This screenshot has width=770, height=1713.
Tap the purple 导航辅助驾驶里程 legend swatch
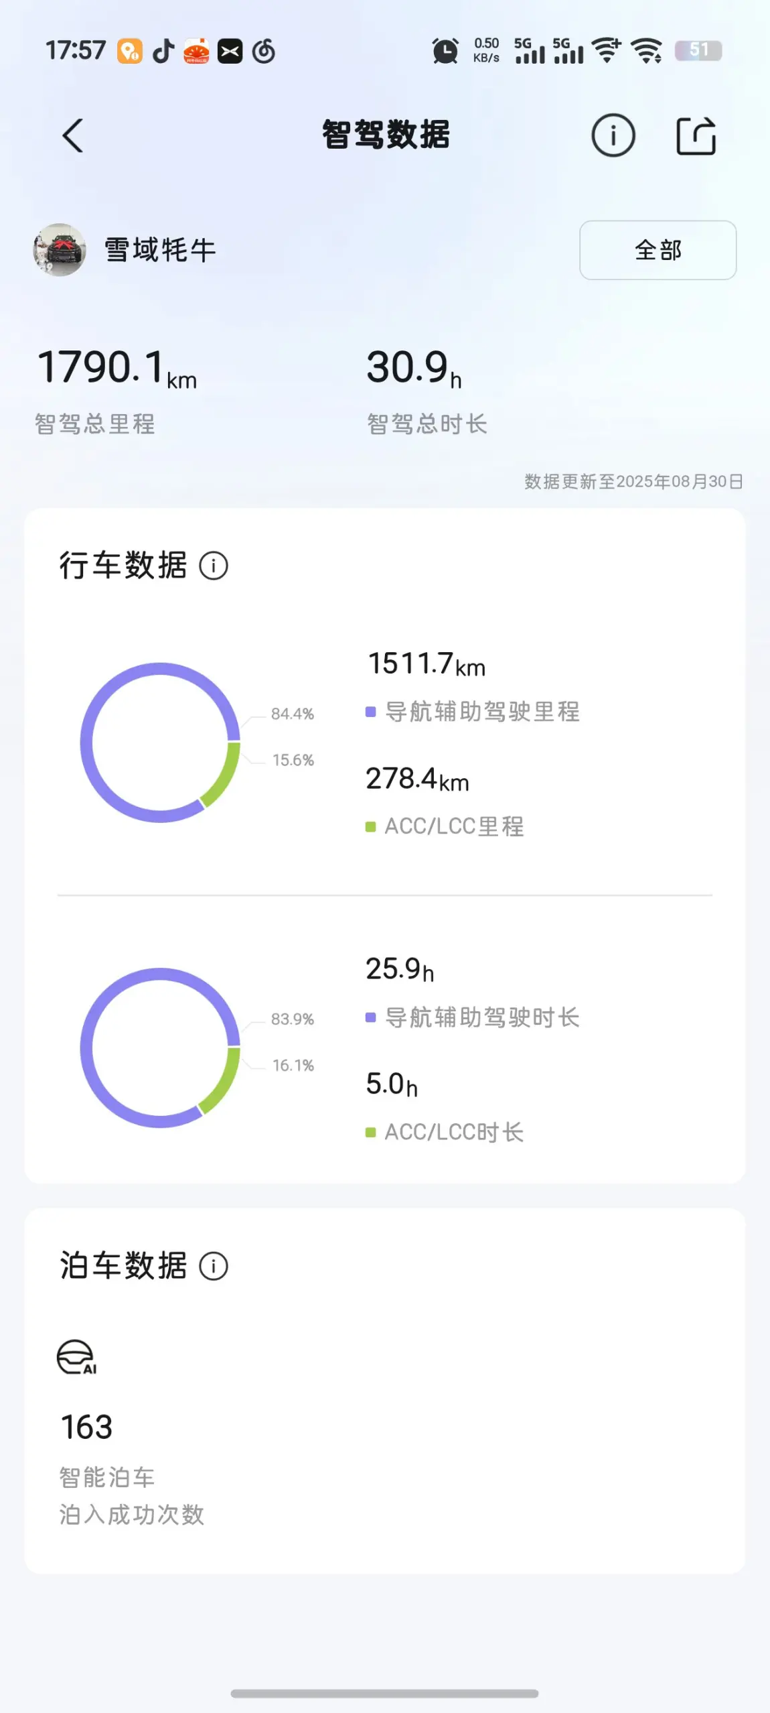[370, 712]
